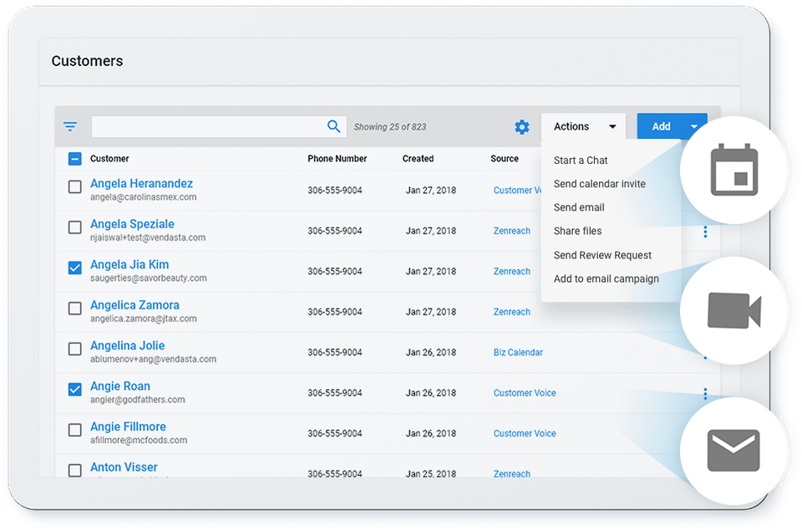Click email saugerties@savorbeauty.com

[149, 278]
